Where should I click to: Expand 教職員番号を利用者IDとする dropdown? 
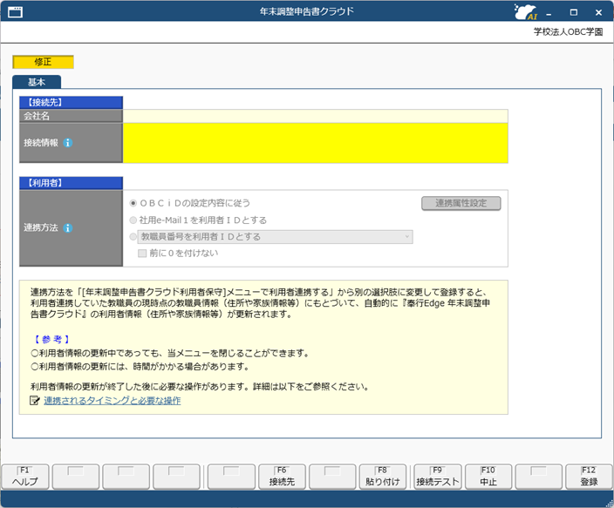pyautogui.click(x=406, y=237)
